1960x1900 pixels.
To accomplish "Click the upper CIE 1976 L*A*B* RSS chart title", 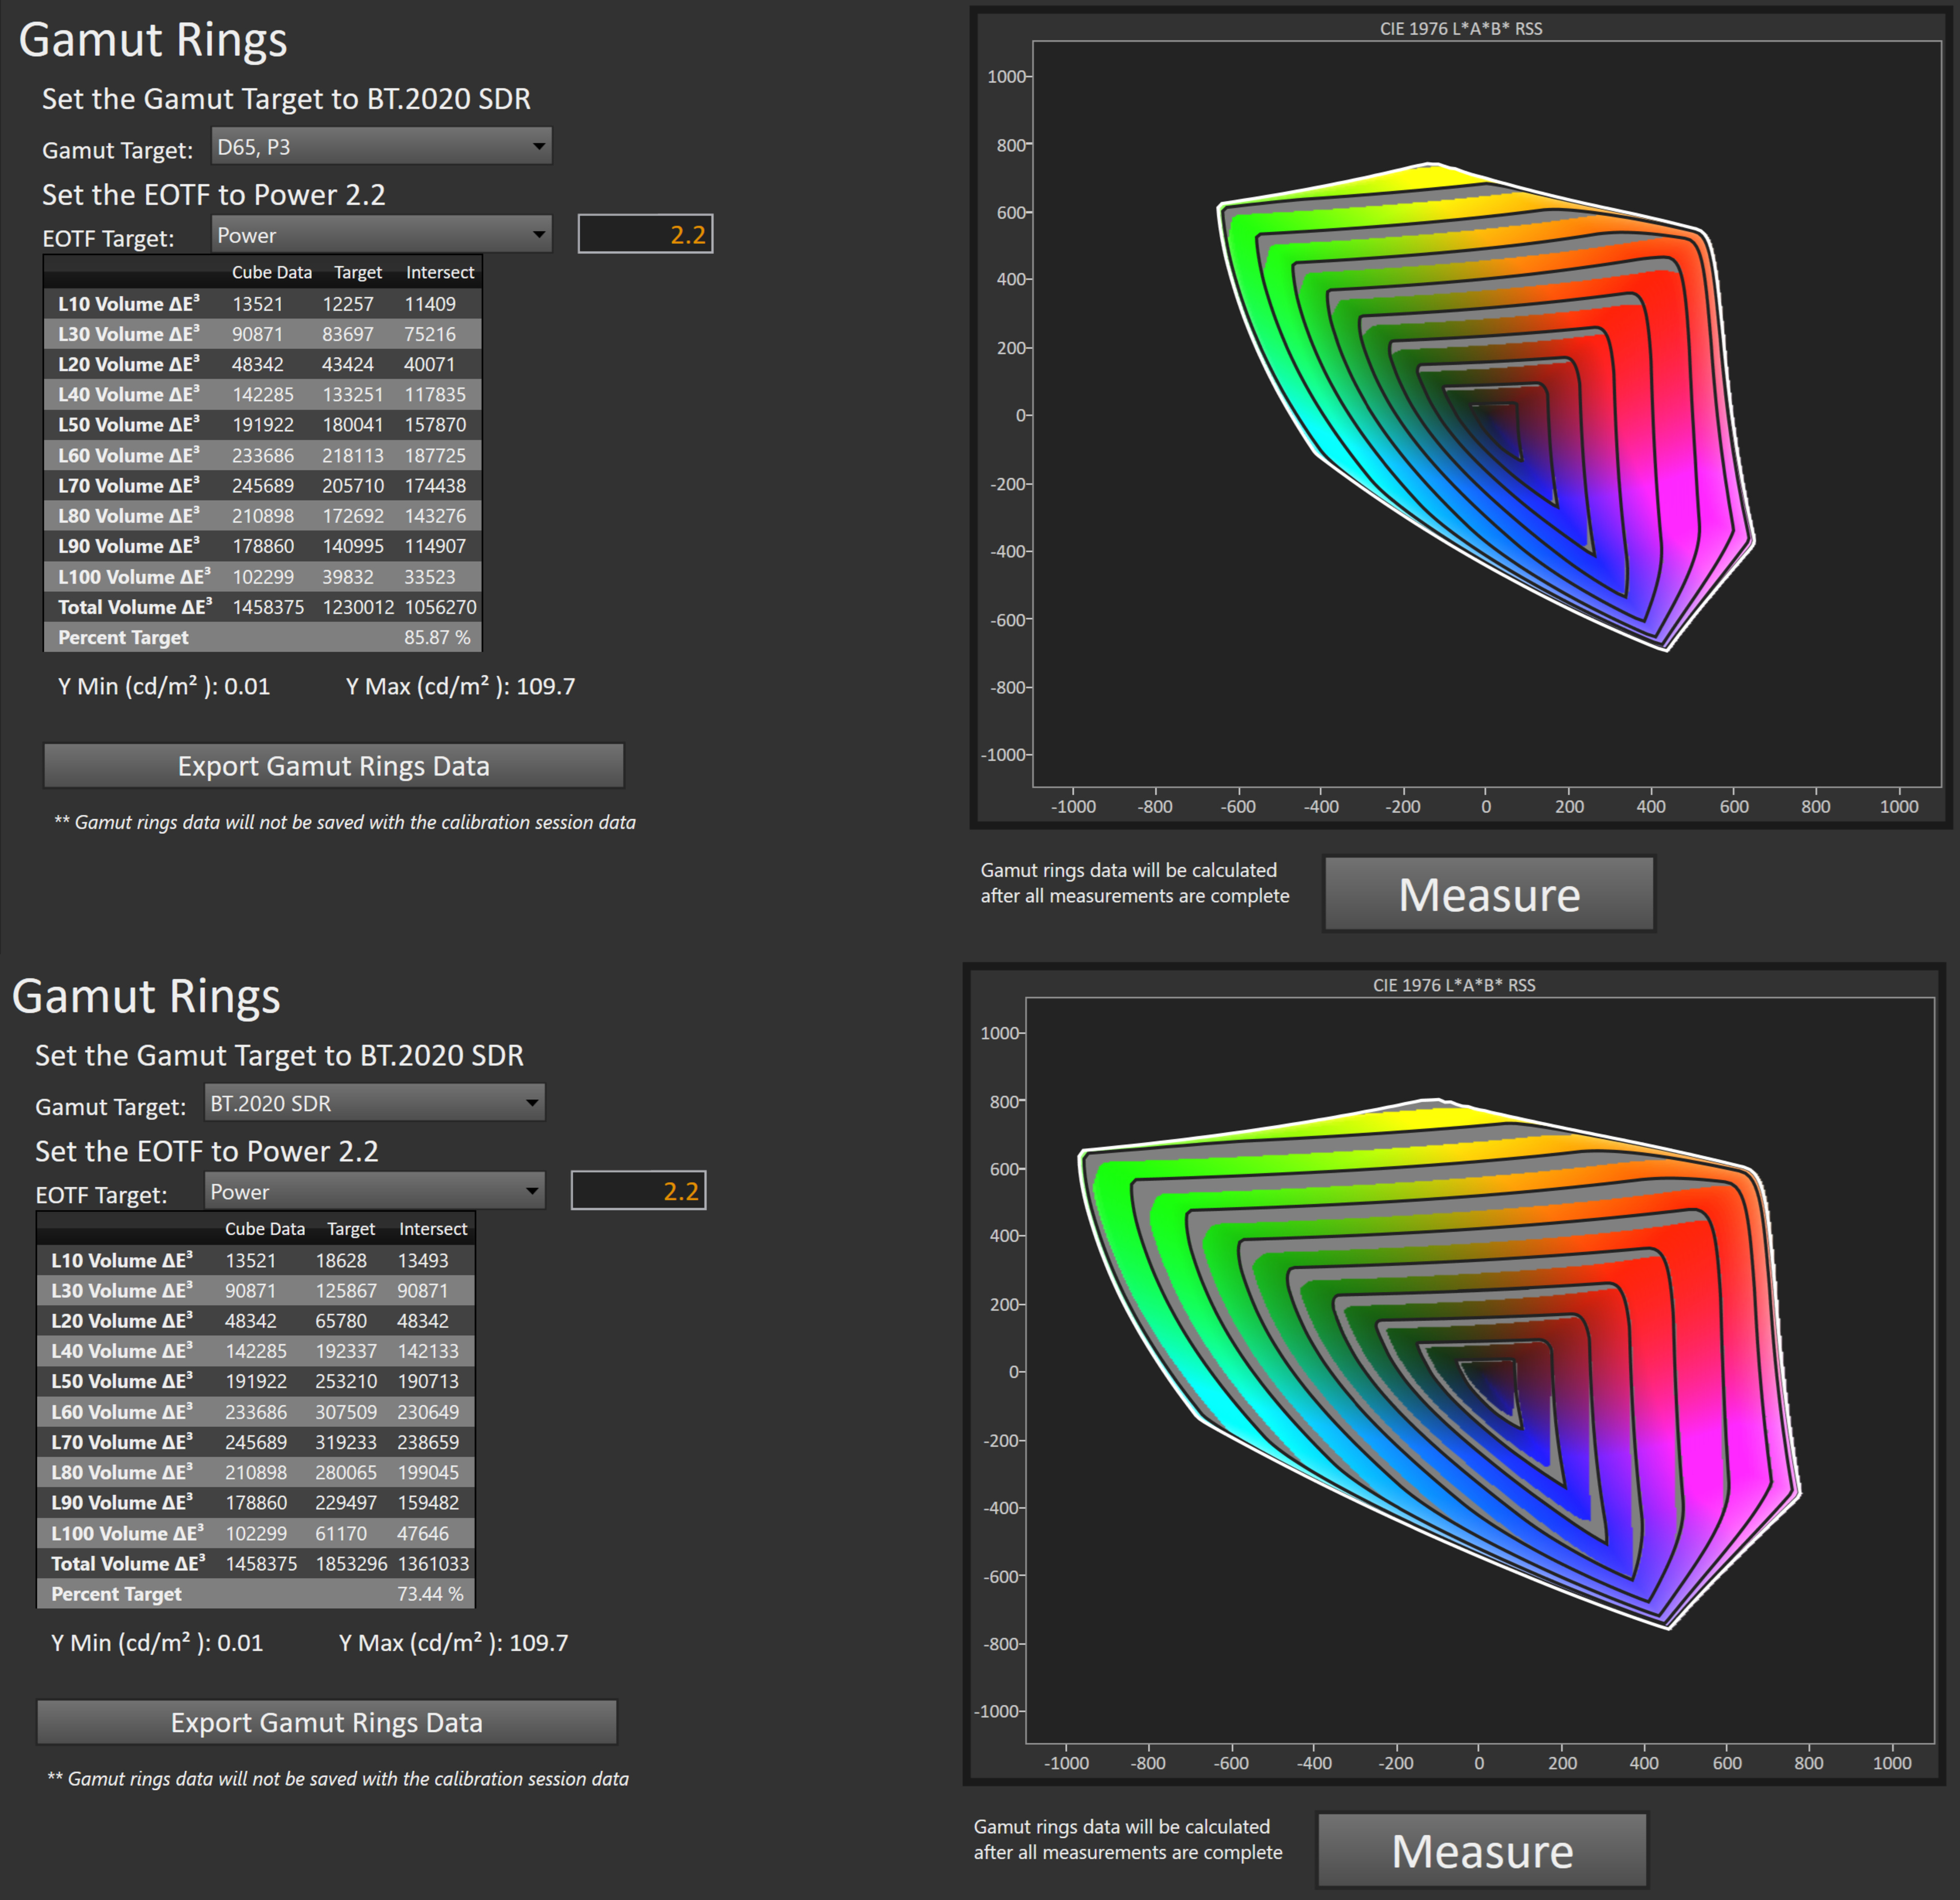I will coord(1461,28).
